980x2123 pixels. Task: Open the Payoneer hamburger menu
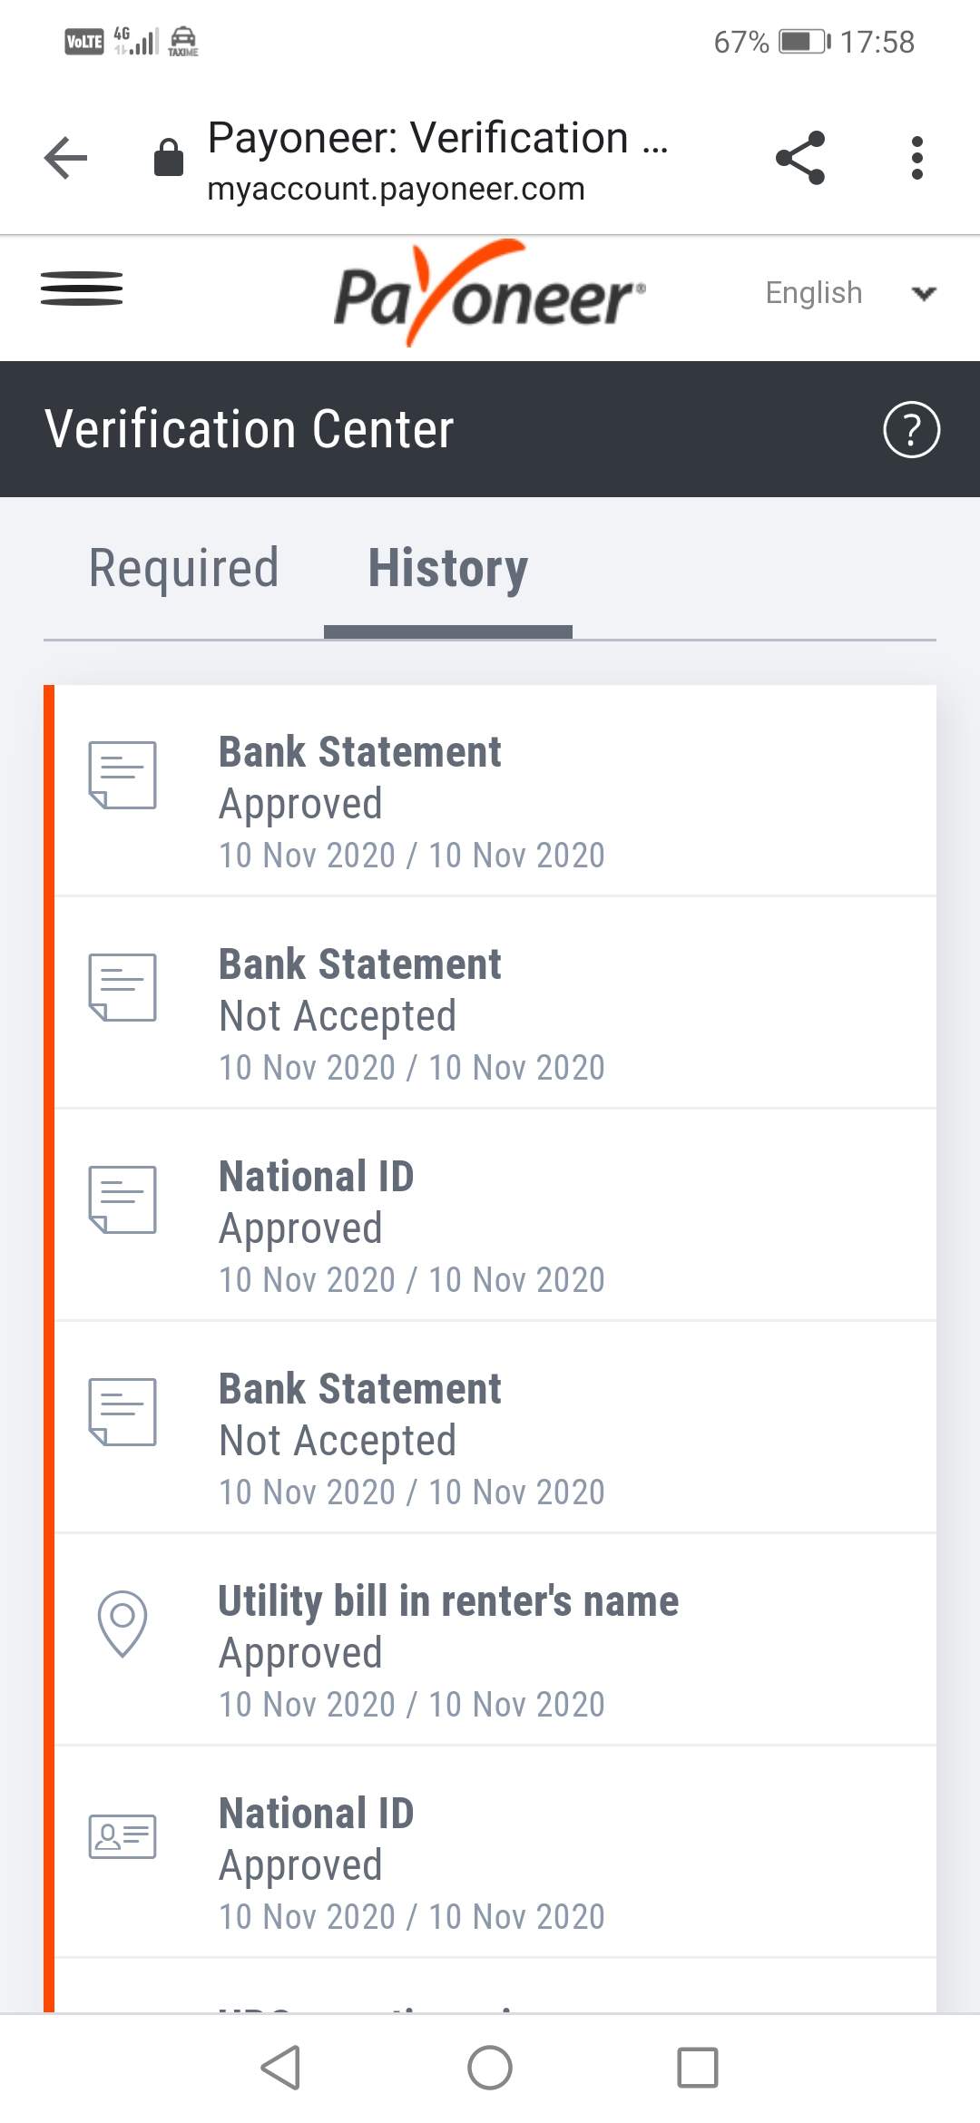[x=83, y=289]
